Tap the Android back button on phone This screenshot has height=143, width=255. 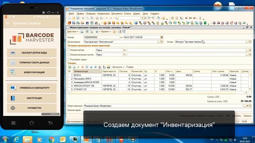[x=50, y=123]
